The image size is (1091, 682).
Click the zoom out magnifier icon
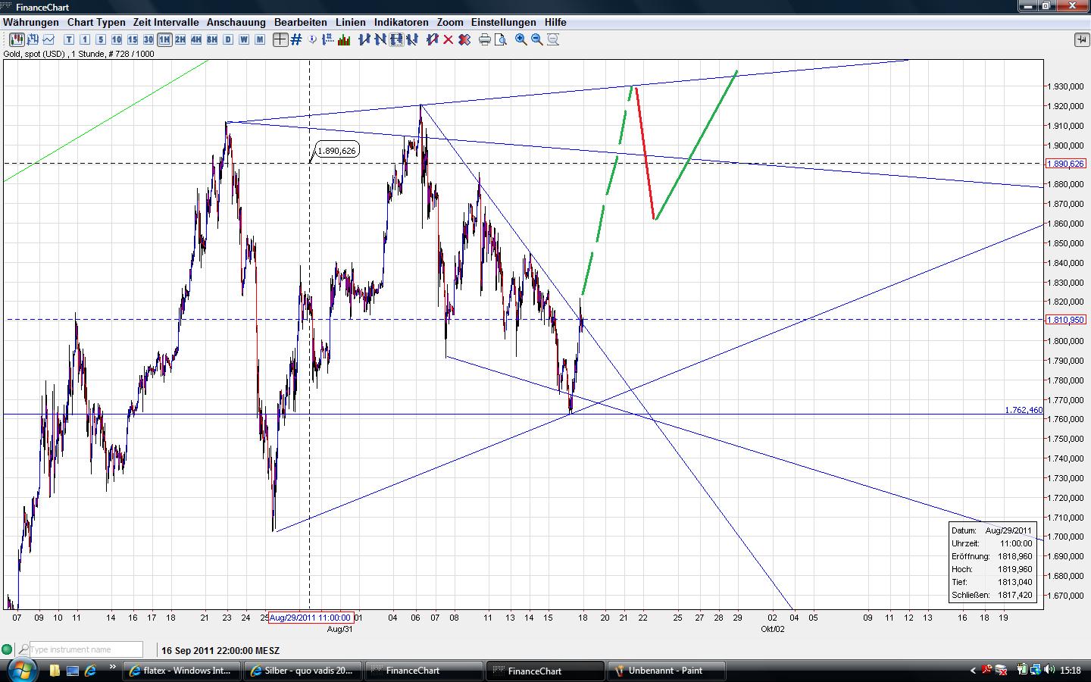click(537, 39)
